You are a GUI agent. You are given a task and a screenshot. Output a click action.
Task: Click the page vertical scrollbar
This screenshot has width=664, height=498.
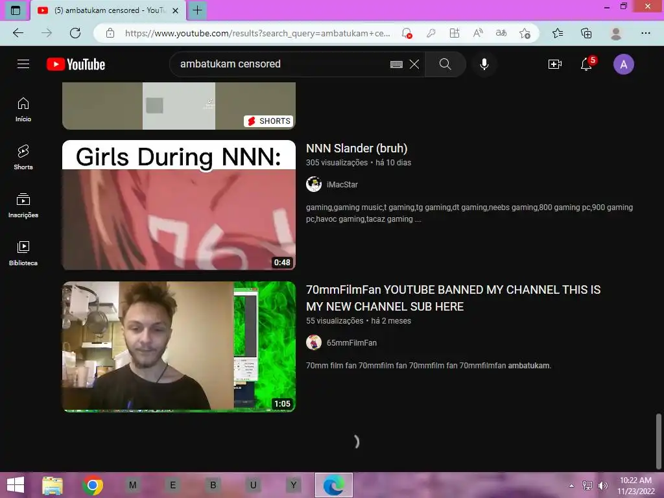tap(659, 441)
